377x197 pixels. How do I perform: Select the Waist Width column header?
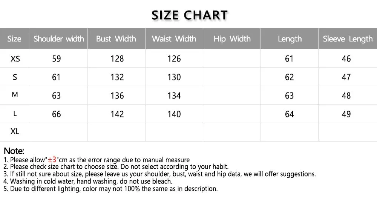point(174,39)
